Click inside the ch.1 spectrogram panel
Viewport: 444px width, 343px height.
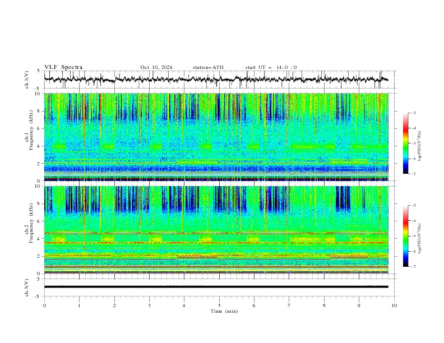(216, 137)
